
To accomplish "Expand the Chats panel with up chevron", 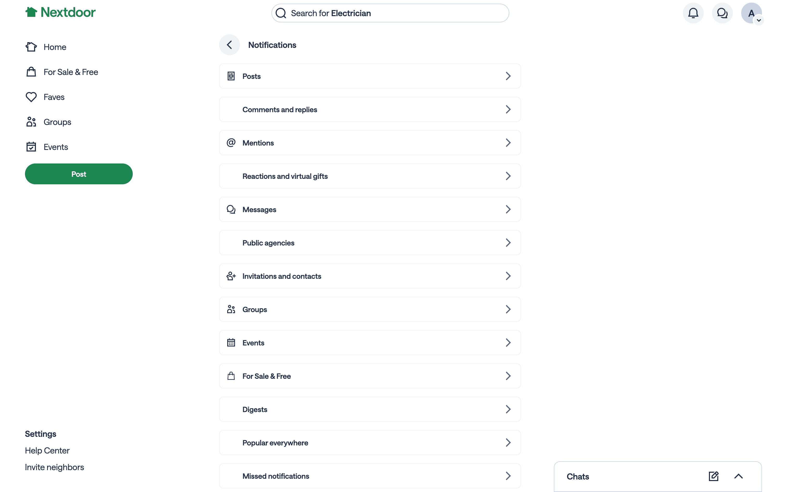I will pos(738,476).
